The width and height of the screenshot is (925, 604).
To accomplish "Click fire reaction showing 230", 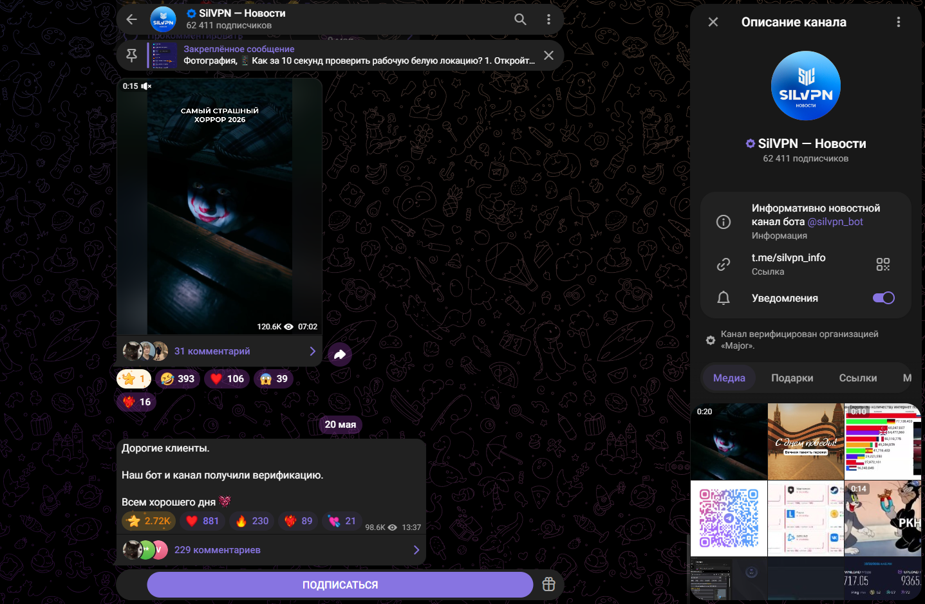I will point(252,521).
